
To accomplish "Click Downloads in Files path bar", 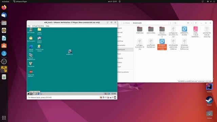I will [137, 23].
